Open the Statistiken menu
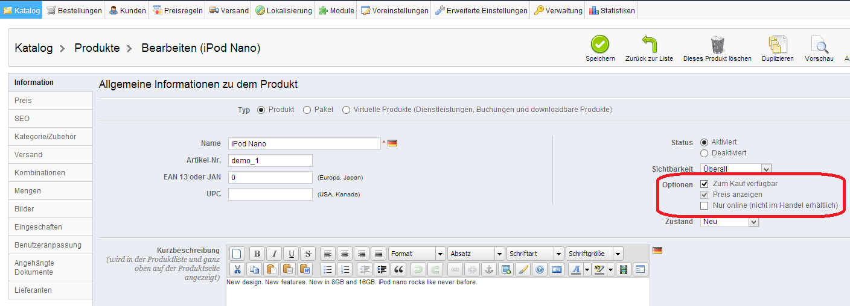 coord(612,10)
